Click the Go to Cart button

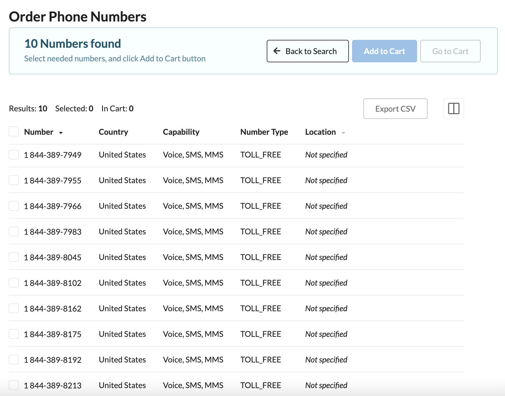point(450,51)
